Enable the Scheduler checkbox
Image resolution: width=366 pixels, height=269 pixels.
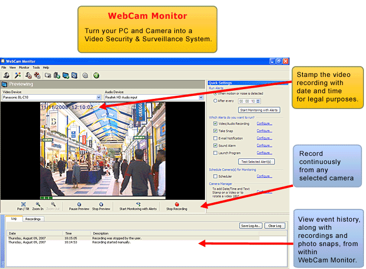click(215, 176)
